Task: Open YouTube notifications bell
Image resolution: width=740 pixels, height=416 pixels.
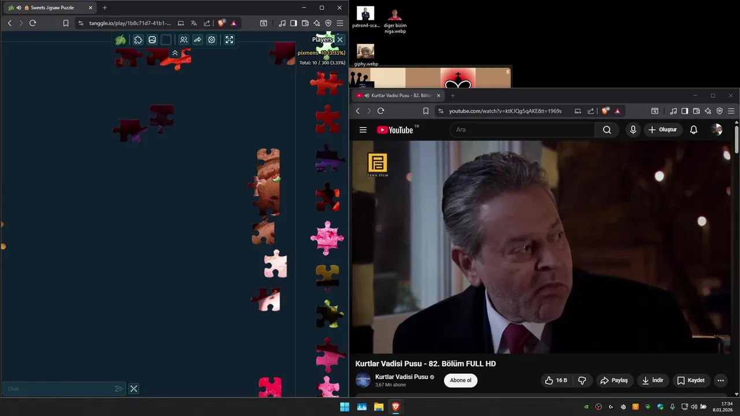Action: point(694,129)
